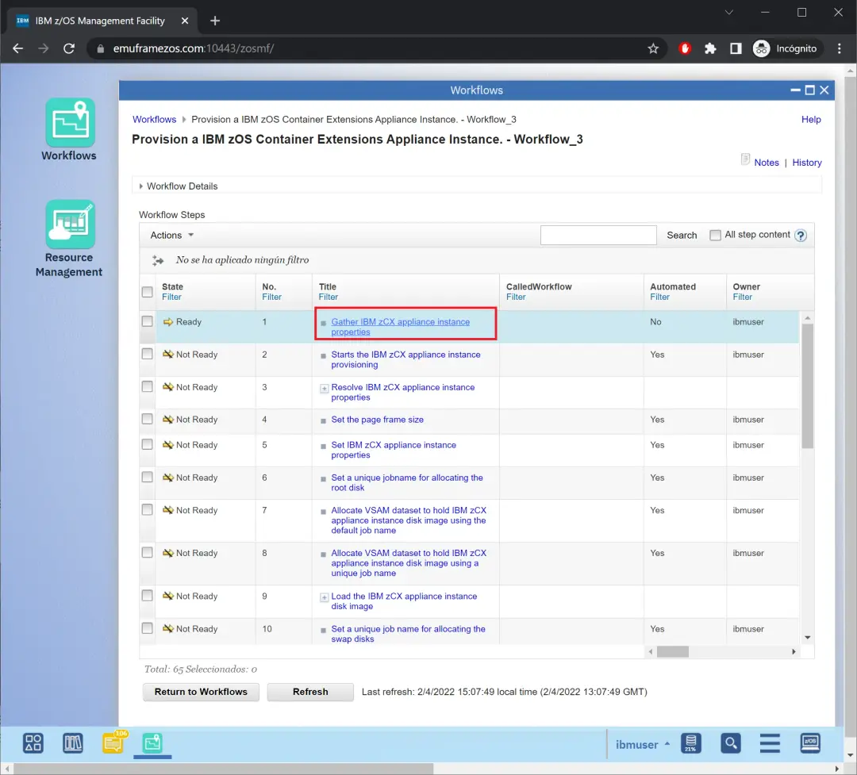Click the red shield extension icon
Screen dimensions: 857x775
(685, 48)
